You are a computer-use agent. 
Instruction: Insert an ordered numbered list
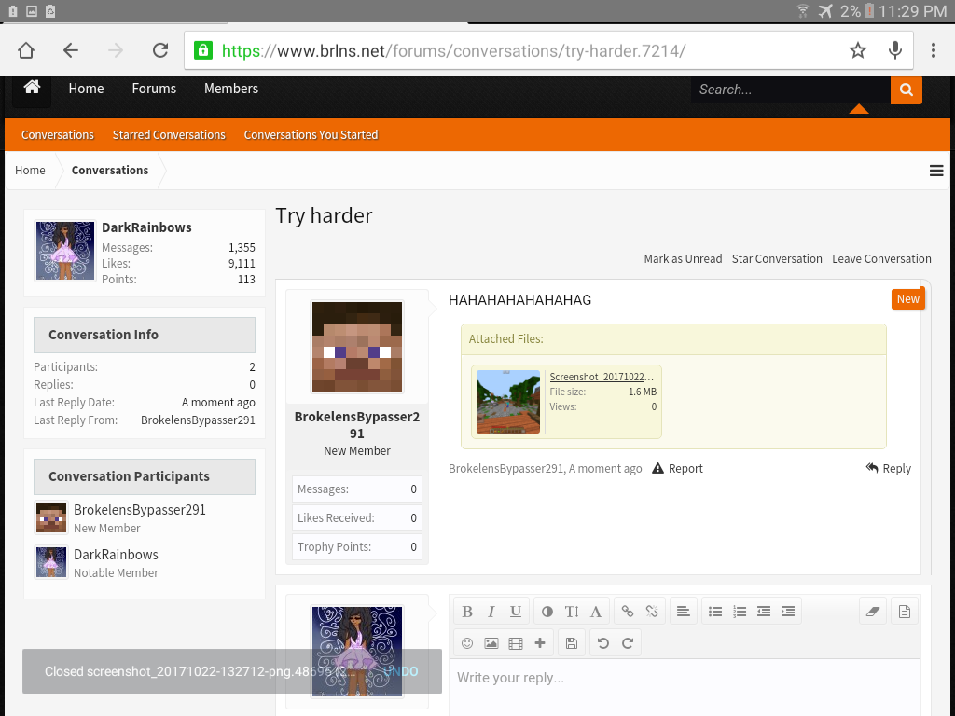coord(740,612)
